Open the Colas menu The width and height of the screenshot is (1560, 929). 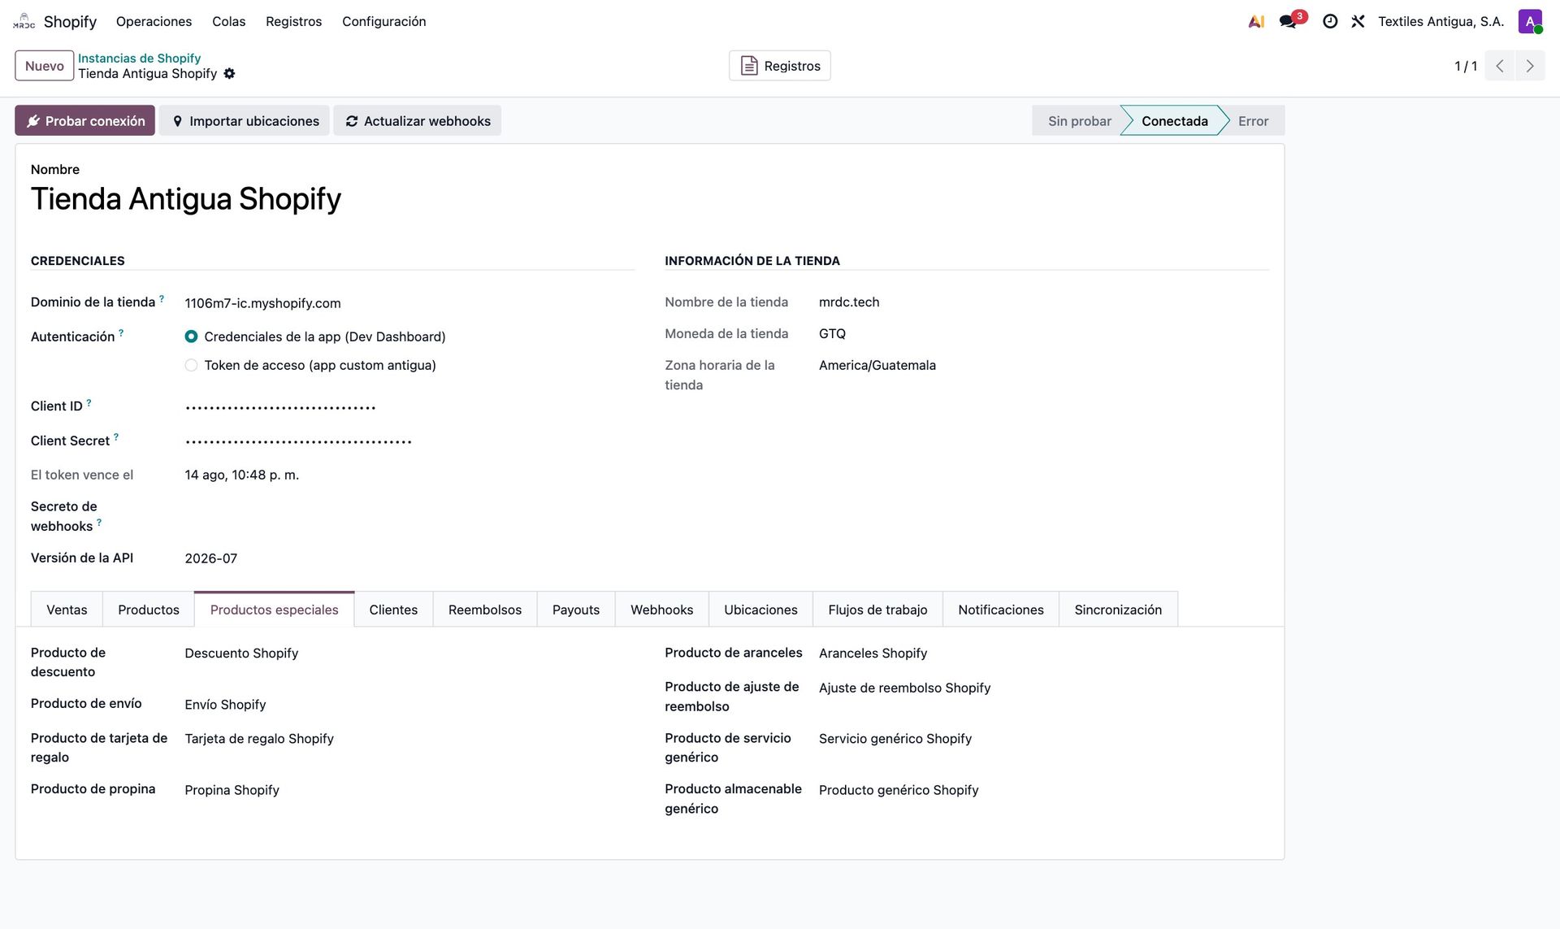[228, 22]
